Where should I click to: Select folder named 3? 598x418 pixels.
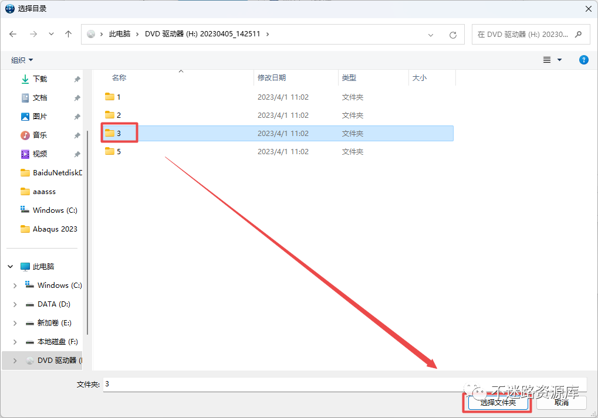pyautogui.click(x=278, y=133)
